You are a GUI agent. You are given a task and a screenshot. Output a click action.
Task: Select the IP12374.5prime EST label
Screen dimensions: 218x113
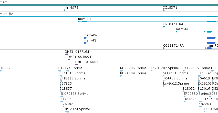[78, 109]
